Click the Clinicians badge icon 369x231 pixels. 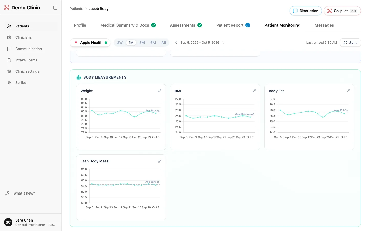(9, 37)
